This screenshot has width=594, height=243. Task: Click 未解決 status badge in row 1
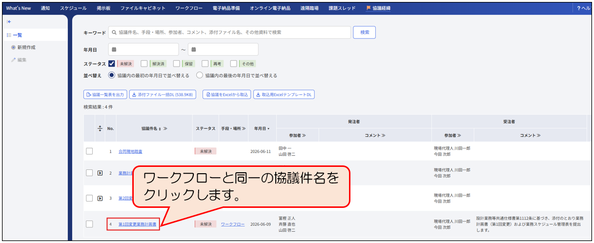205,151
